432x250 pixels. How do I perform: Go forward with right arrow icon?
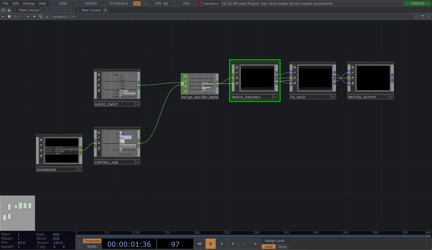click(x=22, y=16)
